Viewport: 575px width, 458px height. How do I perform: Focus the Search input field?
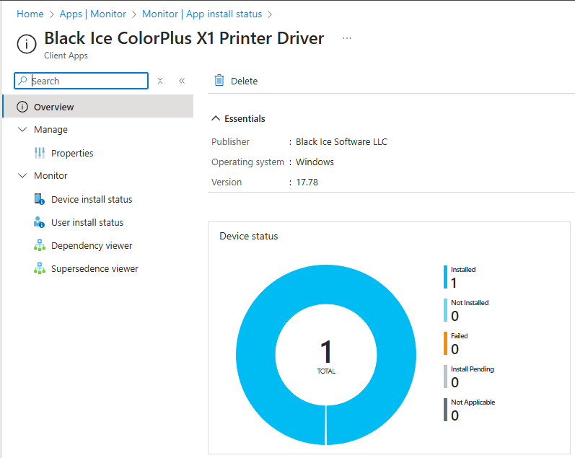(81, 81)
